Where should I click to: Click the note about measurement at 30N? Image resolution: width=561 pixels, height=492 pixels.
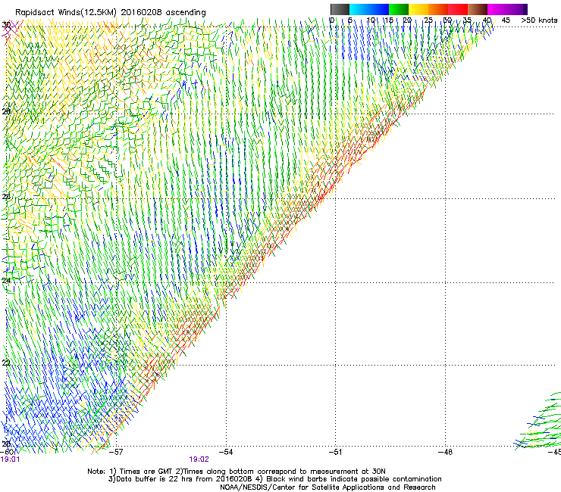(280, 472)
